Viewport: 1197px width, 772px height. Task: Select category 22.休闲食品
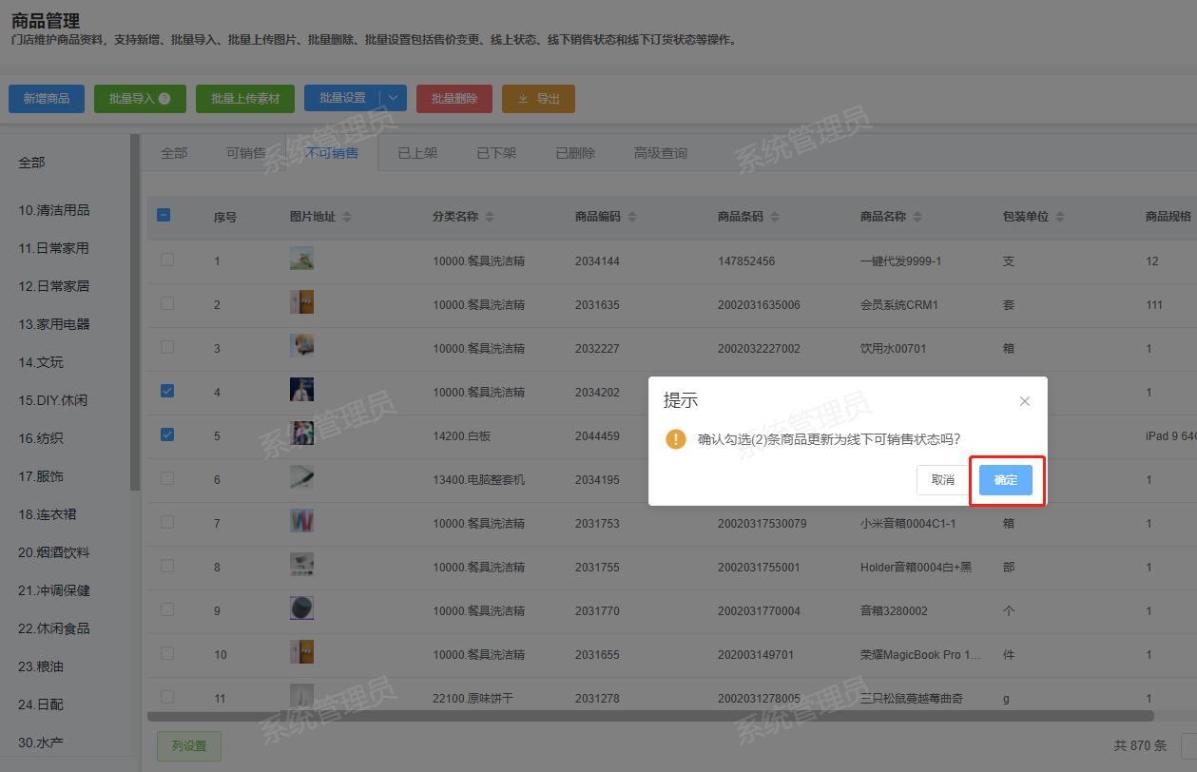pyautogui.click(x=54, y=628)
